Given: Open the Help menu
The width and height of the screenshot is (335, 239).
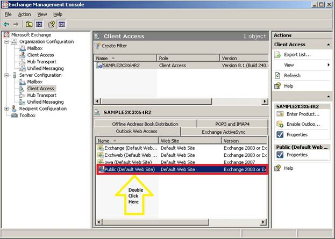Looking at the screenshot, I should pos(58,15).
